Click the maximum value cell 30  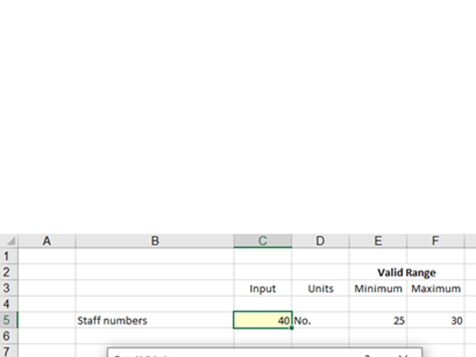pos(436,320)
